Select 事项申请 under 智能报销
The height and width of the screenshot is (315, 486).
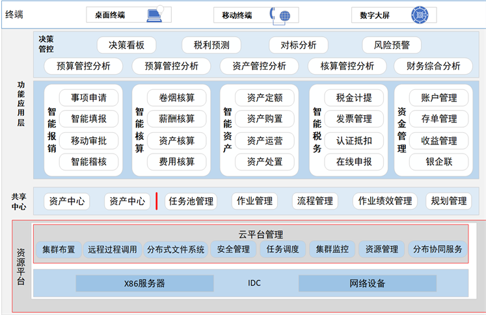pos(89,98)
